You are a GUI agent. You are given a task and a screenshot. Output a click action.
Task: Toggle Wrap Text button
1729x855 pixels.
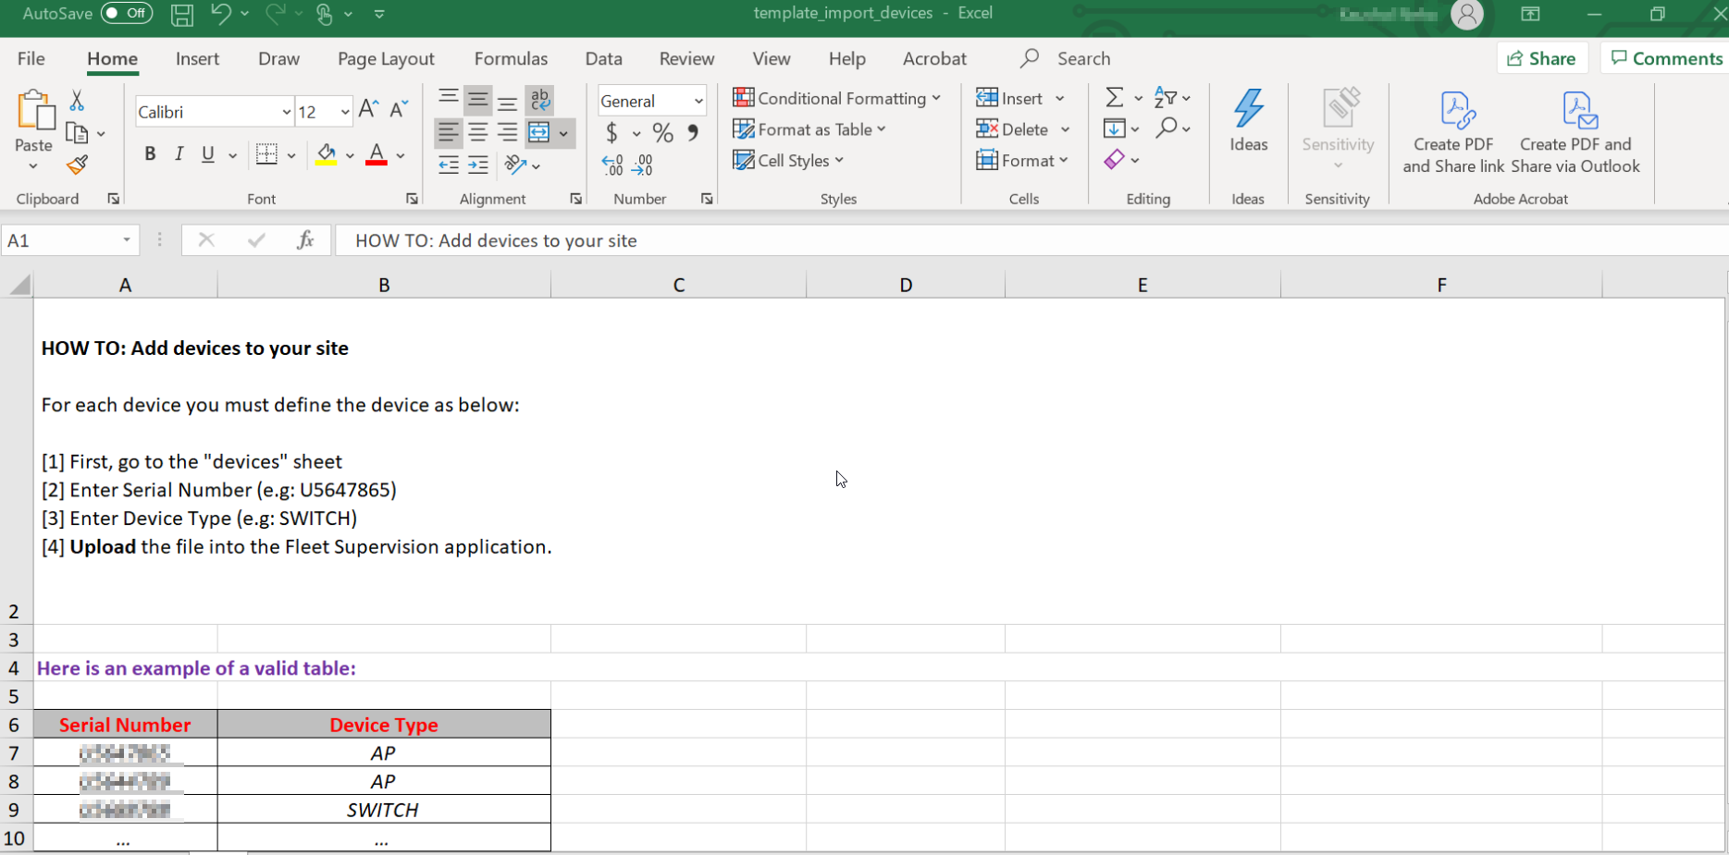[539, 99]
